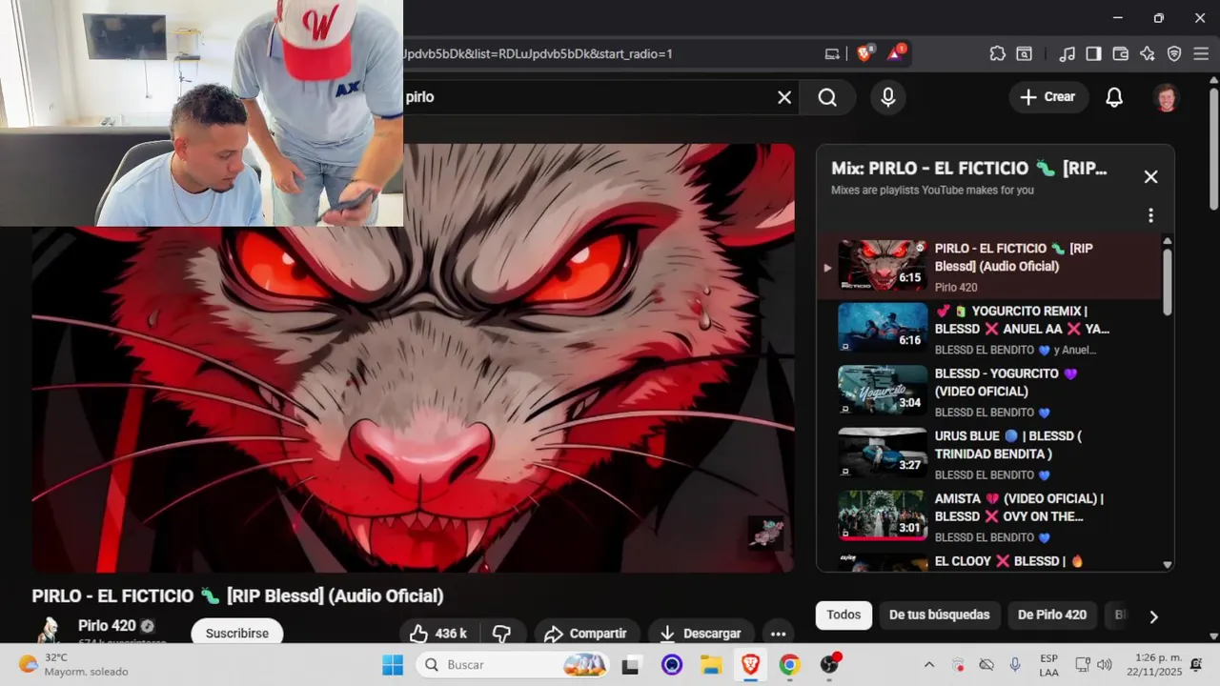Open ESP LAA keyboard language indicator

pos(1048,664)
